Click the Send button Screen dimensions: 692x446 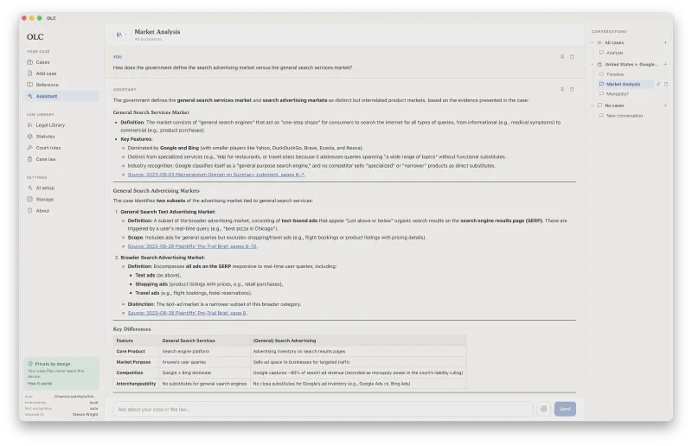pyautogui.click(x=566, y=410)
